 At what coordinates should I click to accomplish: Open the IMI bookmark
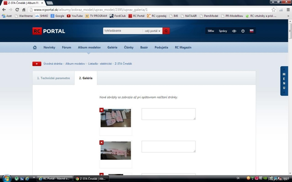174,16
